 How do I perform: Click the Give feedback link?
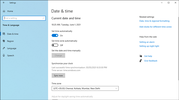[151, 61]
